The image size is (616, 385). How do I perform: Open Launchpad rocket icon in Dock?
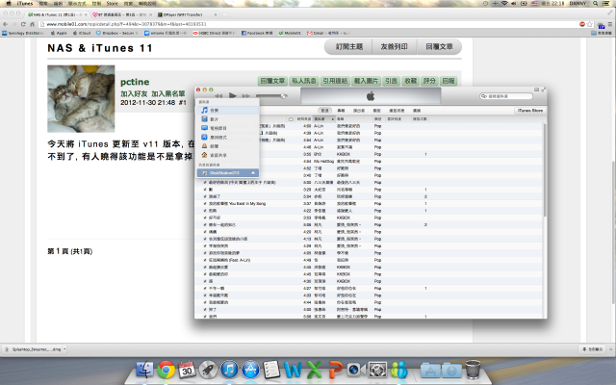coord(208,370)
